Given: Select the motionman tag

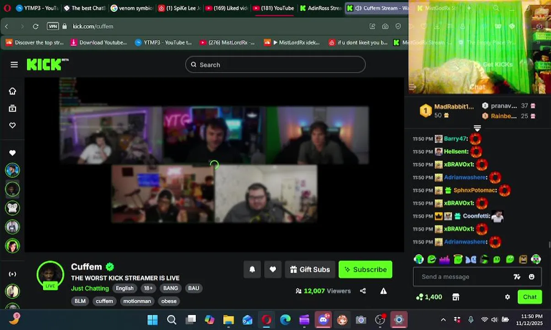Looking at the screenshot, I should coord(137,301).
